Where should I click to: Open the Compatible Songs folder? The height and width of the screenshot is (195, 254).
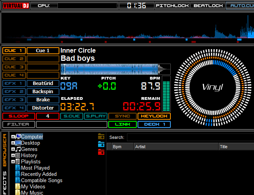42,181
